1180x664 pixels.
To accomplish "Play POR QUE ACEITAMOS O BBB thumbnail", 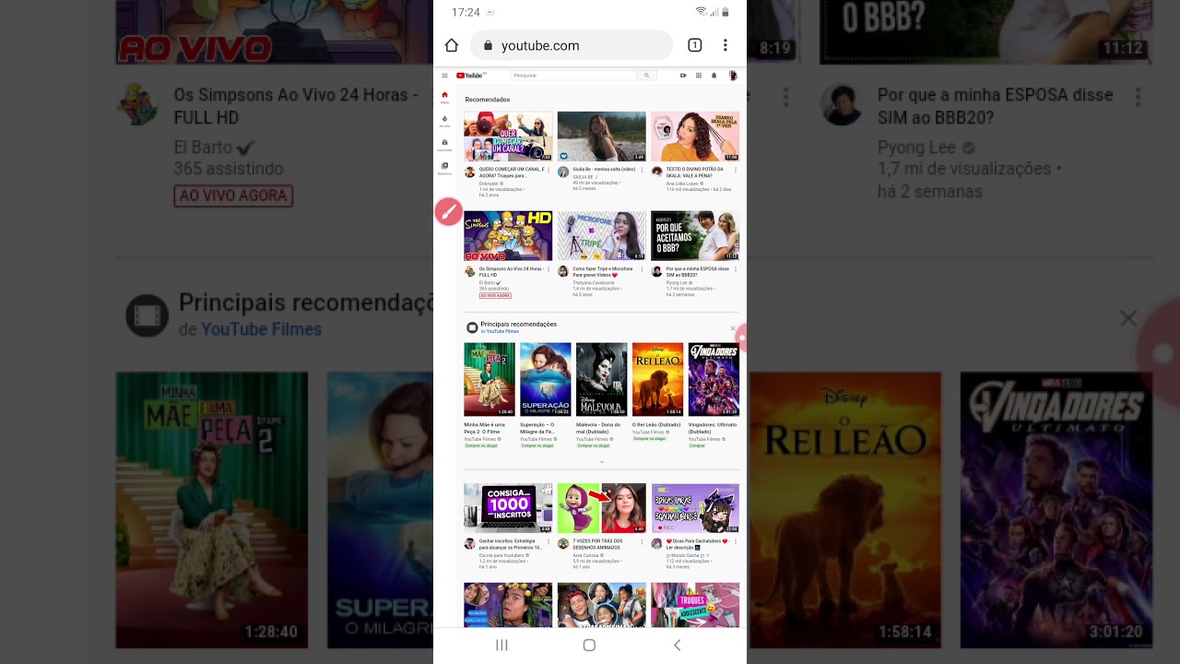I will pyautogui.click(x=695, y=236).
